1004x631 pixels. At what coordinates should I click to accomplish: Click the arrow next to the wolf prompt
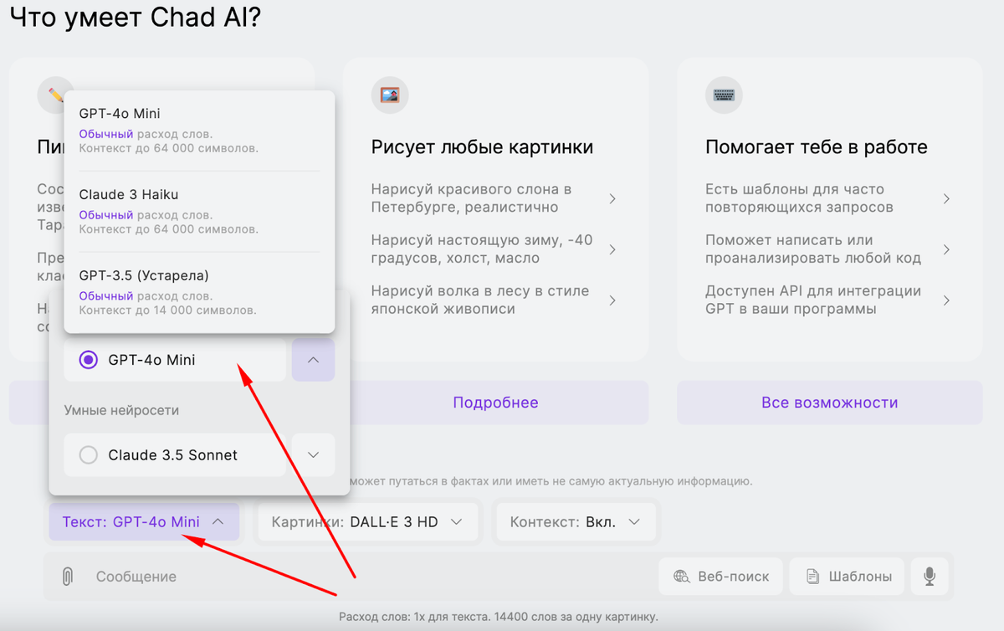pyautogui.click(x=612, y=300)
